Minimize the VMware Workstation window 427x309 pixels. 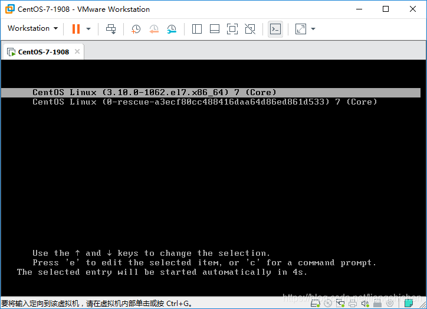click(359, 9)
